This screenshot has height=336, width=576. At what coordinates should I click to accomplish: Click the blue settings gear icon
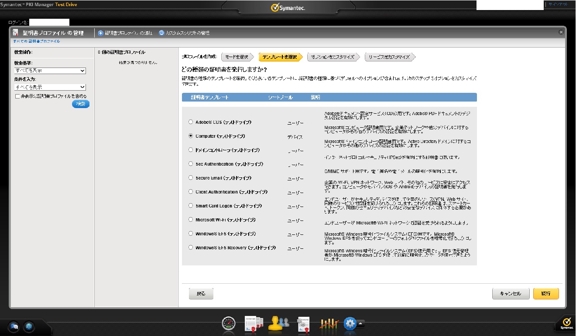[x=350, y=323]
